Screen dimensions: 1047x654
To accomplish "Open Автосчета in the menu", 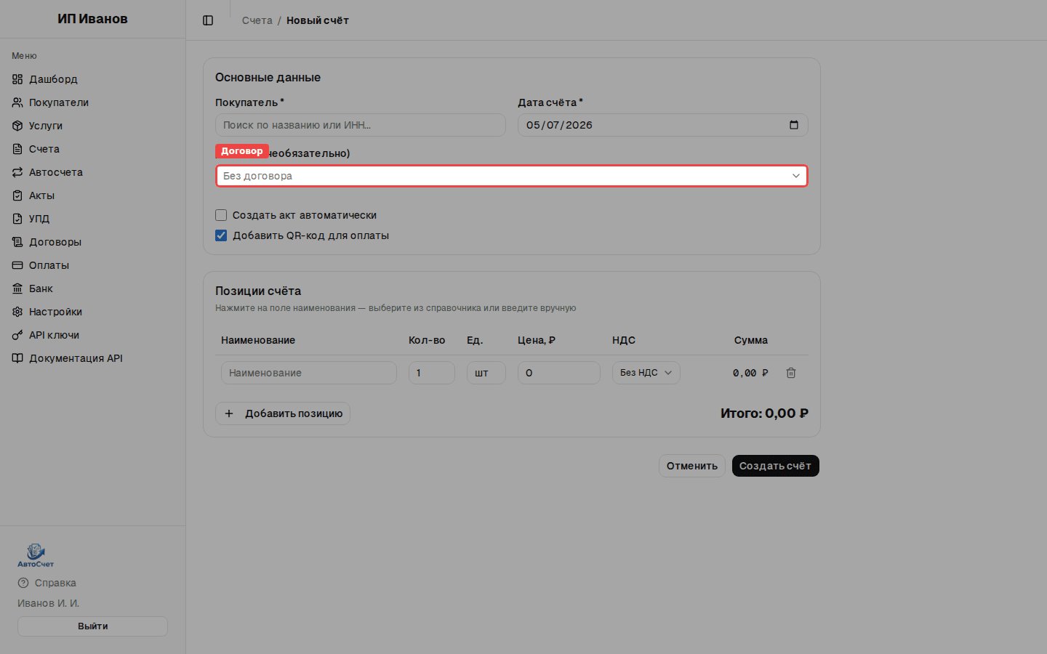I will [x=92, y=172].
